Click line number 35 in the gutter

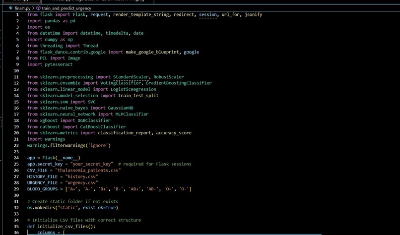[x=16, y=227]
